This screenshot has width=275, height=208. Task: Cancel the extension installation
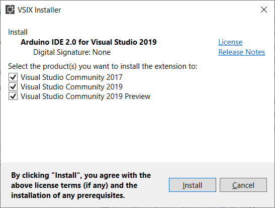pos(243,185)
